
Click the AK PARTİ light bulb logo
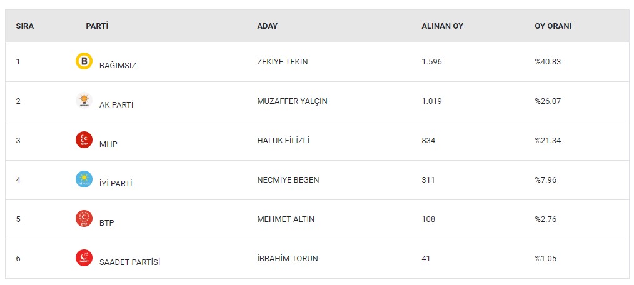click(84, 100)
